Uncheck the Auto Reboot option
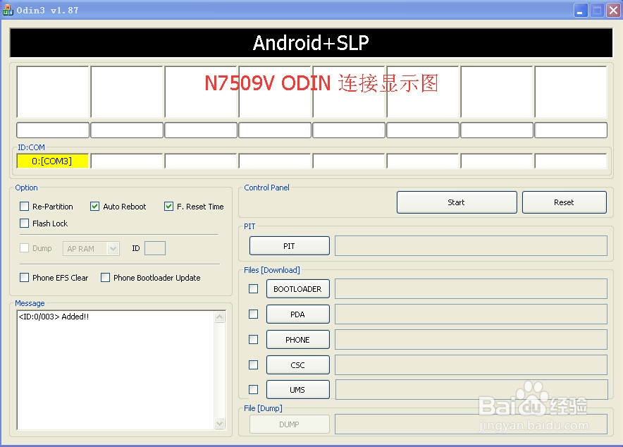Viewport: 623px width, 447px height. click(94, 206)
